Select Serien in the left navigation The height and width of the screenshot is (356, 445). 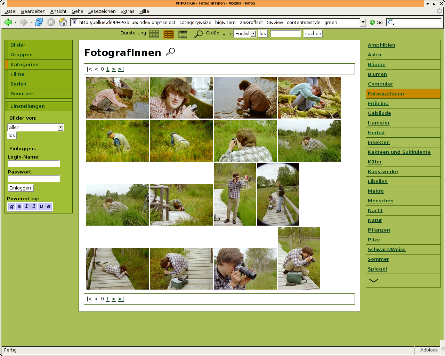(x=18, y=84)
